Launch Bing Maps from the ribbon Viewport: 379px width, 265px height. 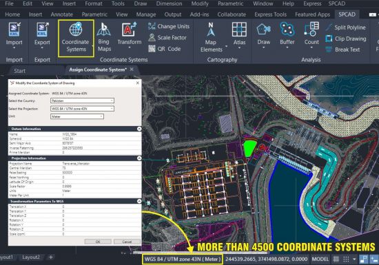(x=104, y=37)
